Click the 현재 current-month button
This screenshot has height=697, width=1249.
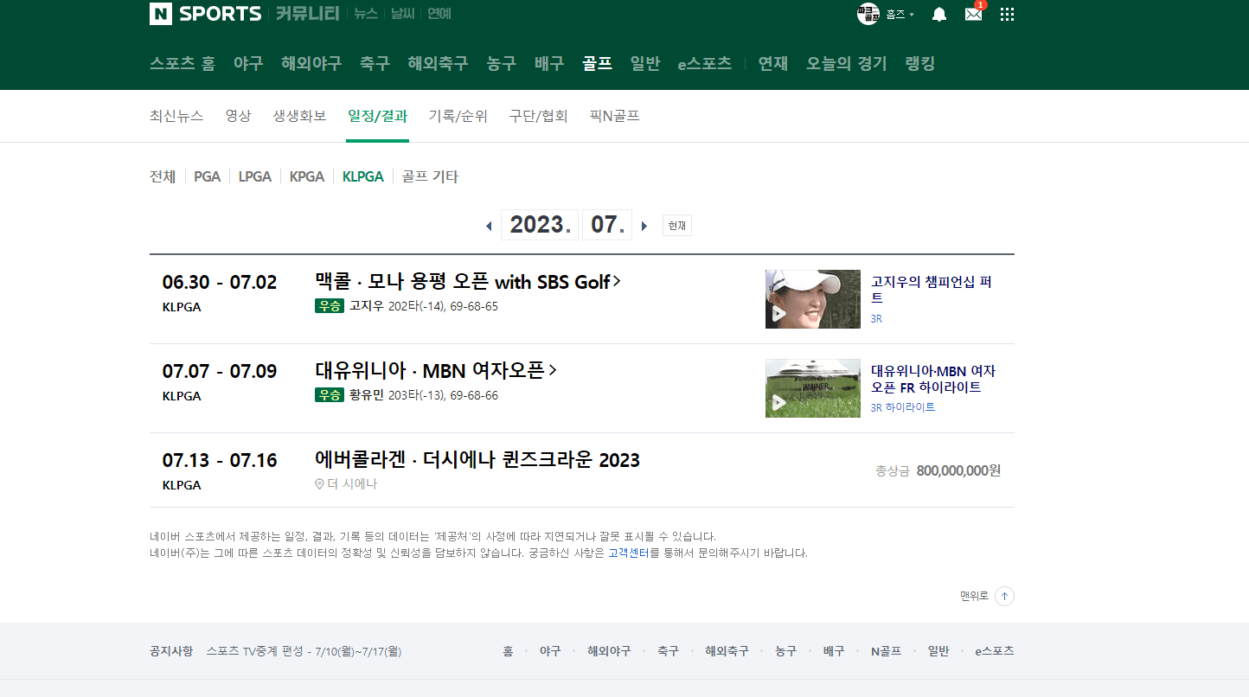(x=677, y=226)
